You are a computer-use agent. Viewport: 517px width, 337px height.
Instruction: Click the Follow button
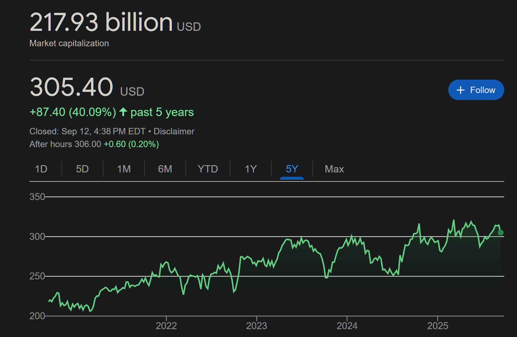coord(476,90)
